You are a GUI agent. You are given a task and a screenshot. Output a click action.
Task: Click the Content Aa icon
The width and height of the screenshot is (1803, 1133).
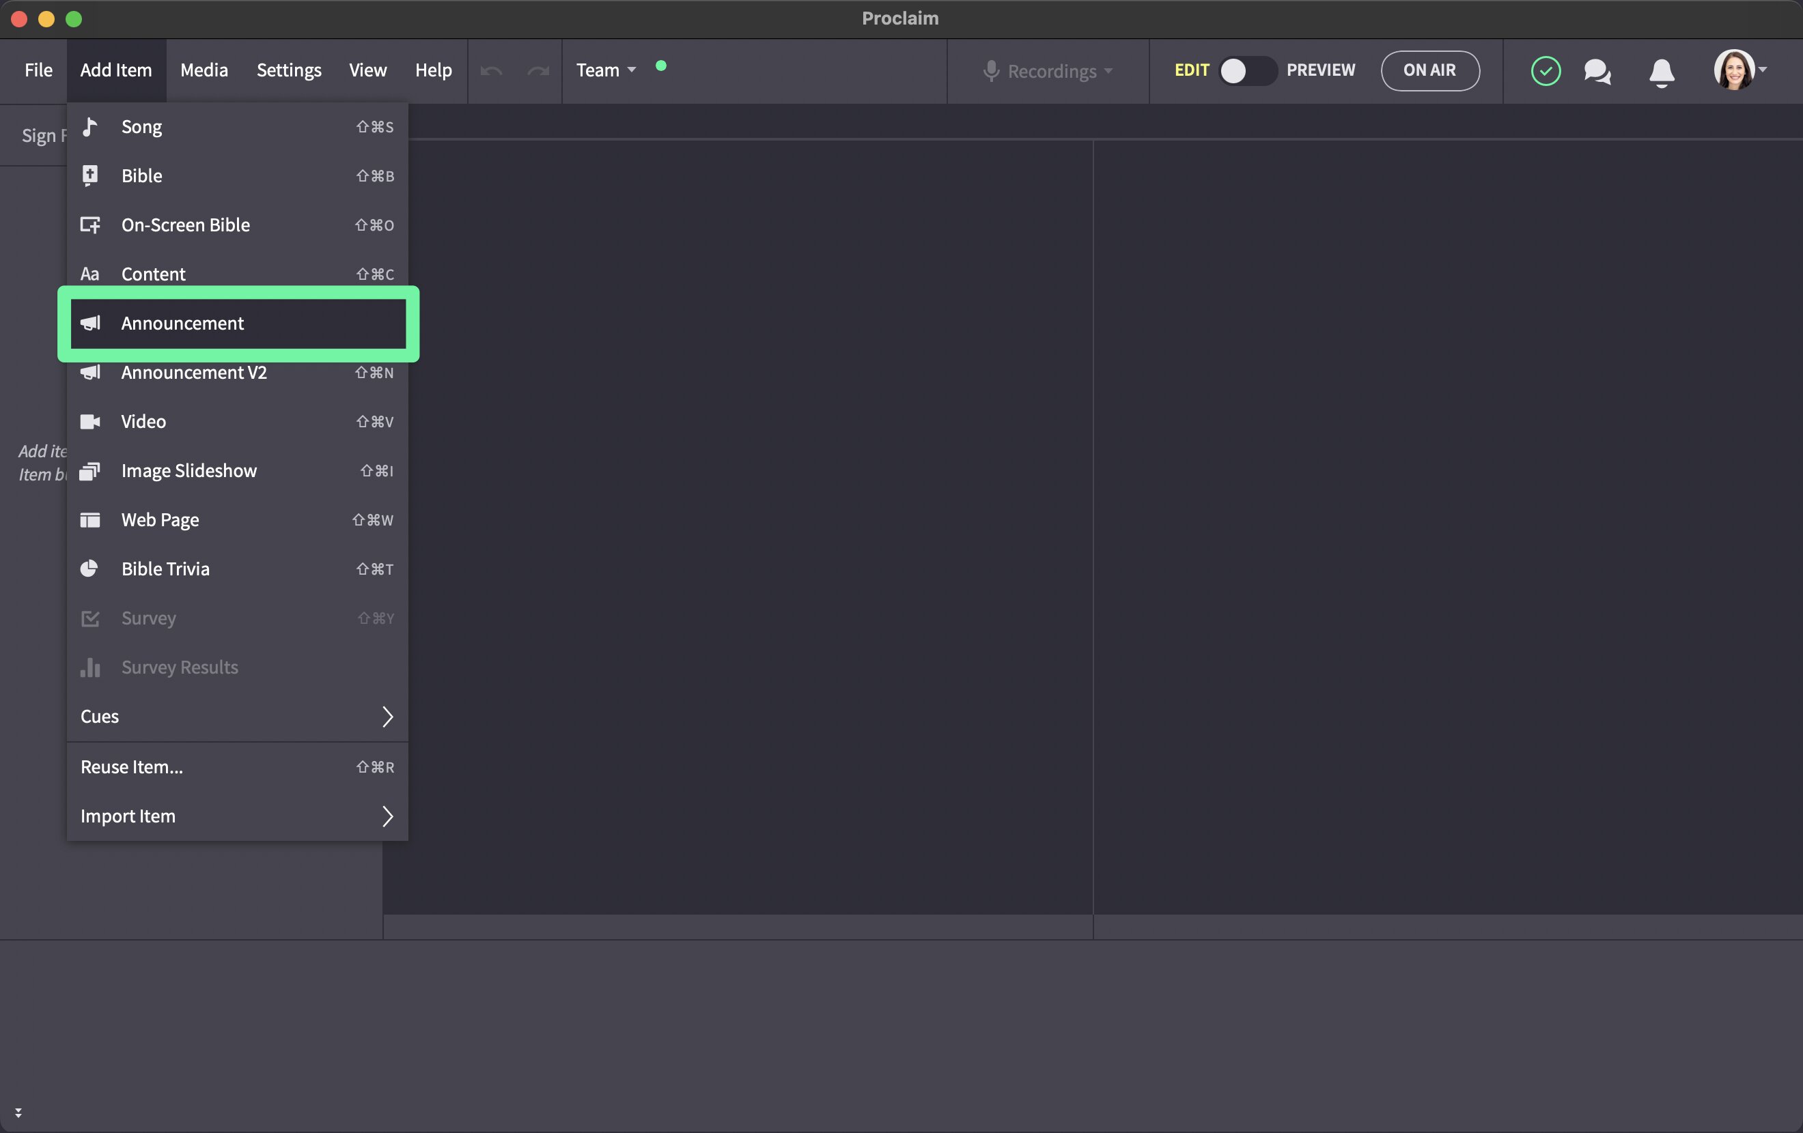coord(90,274)
